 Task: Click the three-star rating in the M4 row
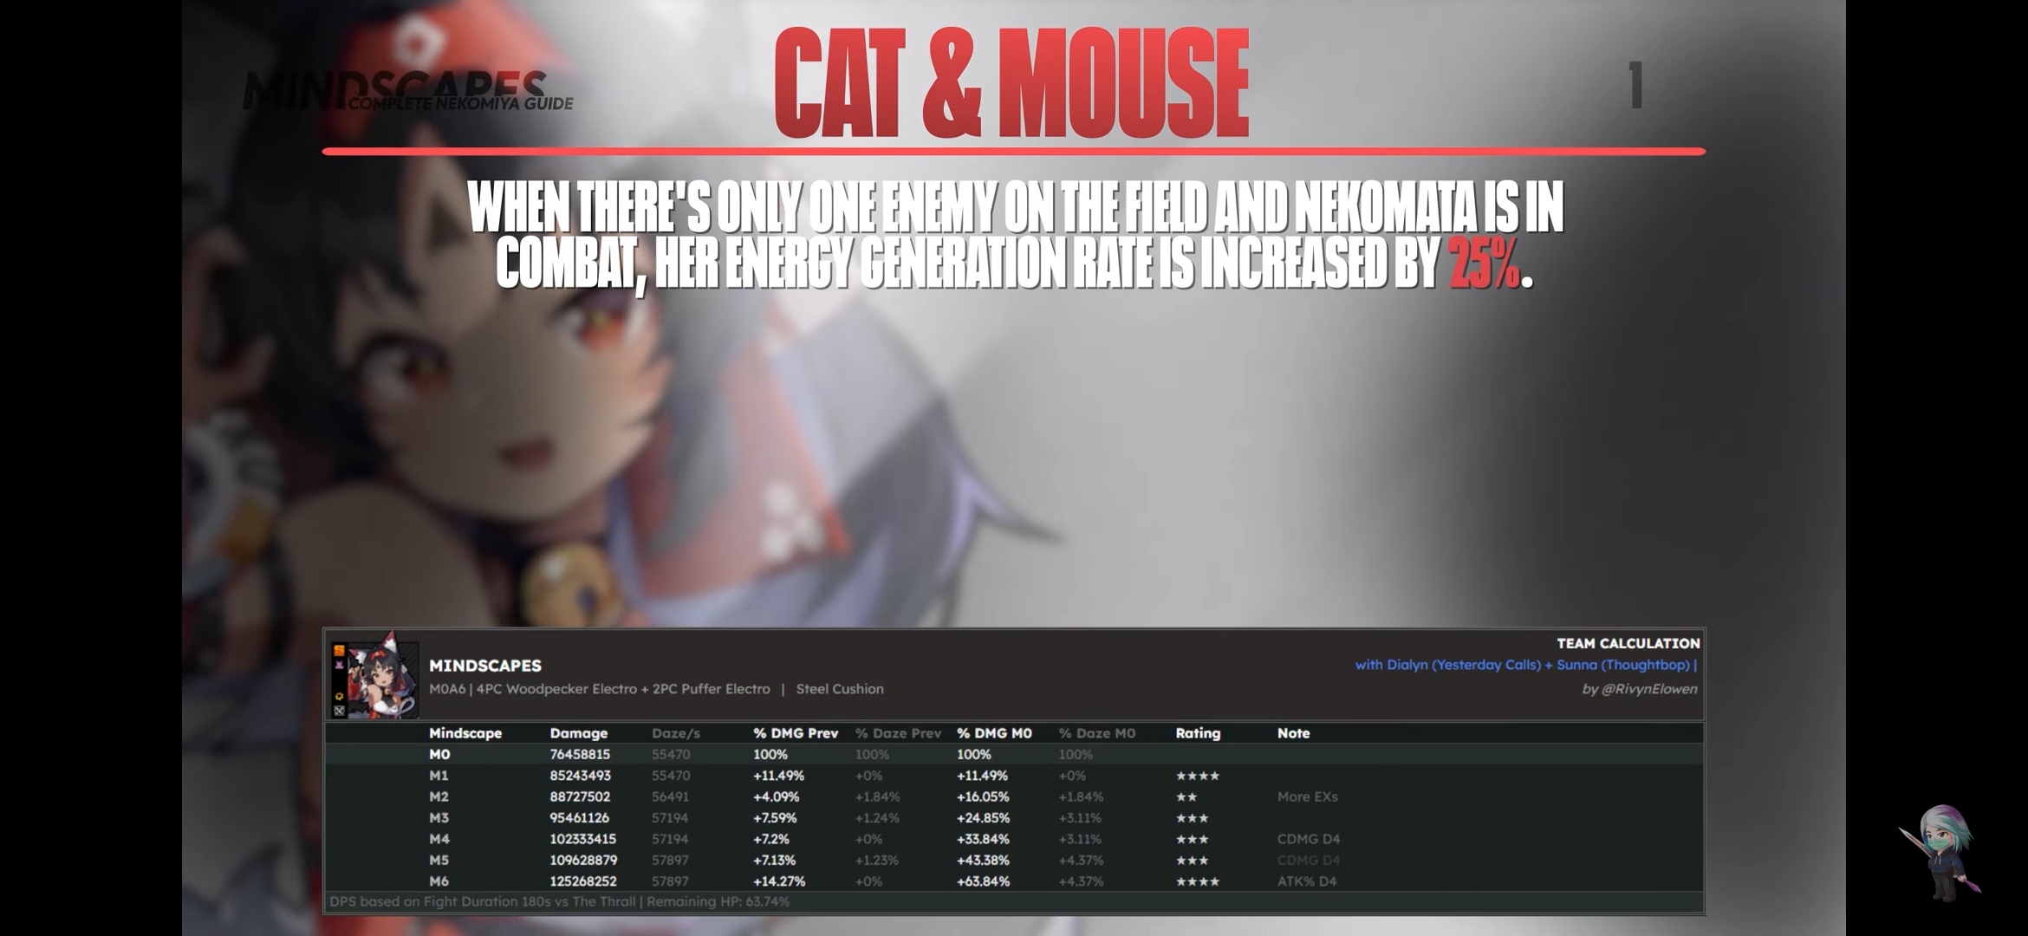(1192, 839)
